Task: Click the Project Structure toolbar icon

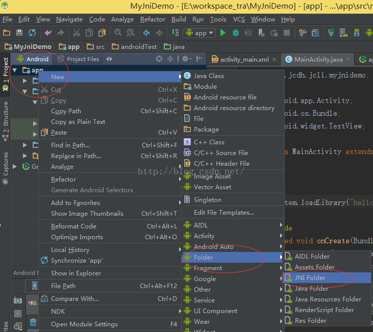Action: pyautogui.click(x=315, y=33)
